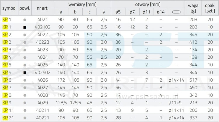This screenshot has width=219, height=122.
Task: Select the 'nr art.' column header
Action: (x=43, y=8)
